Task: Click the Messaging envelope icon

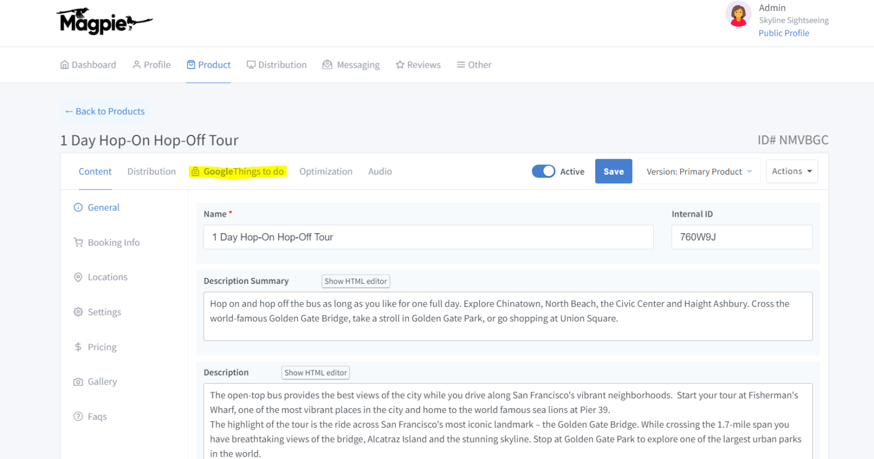Action: point(327,65)
